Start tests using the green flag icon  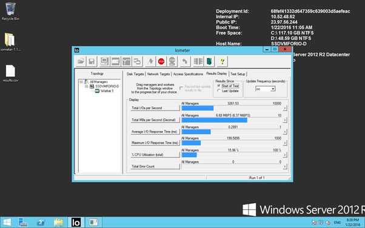coord(150,61)
